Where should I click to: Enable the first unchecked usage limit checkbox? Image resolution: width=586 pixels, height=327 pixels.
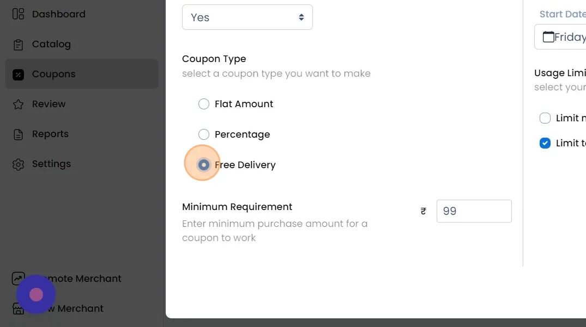[x=545, y=118]
